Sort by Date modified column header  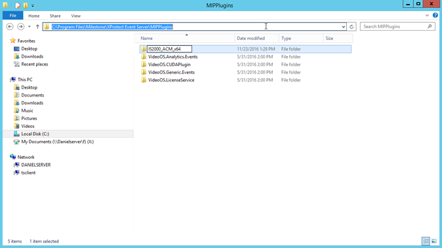[x=256, y=38]
